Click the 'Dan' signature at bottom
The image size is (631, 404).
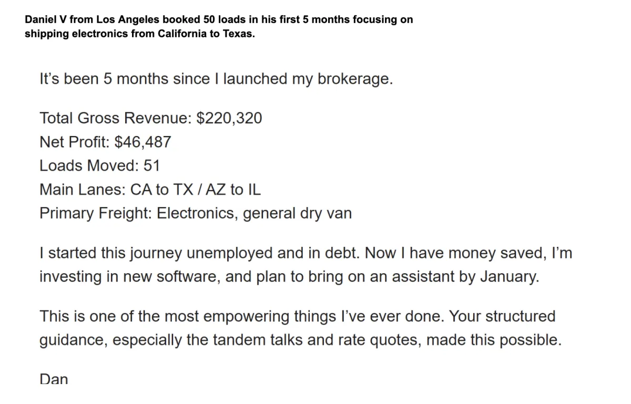(54, 378)
